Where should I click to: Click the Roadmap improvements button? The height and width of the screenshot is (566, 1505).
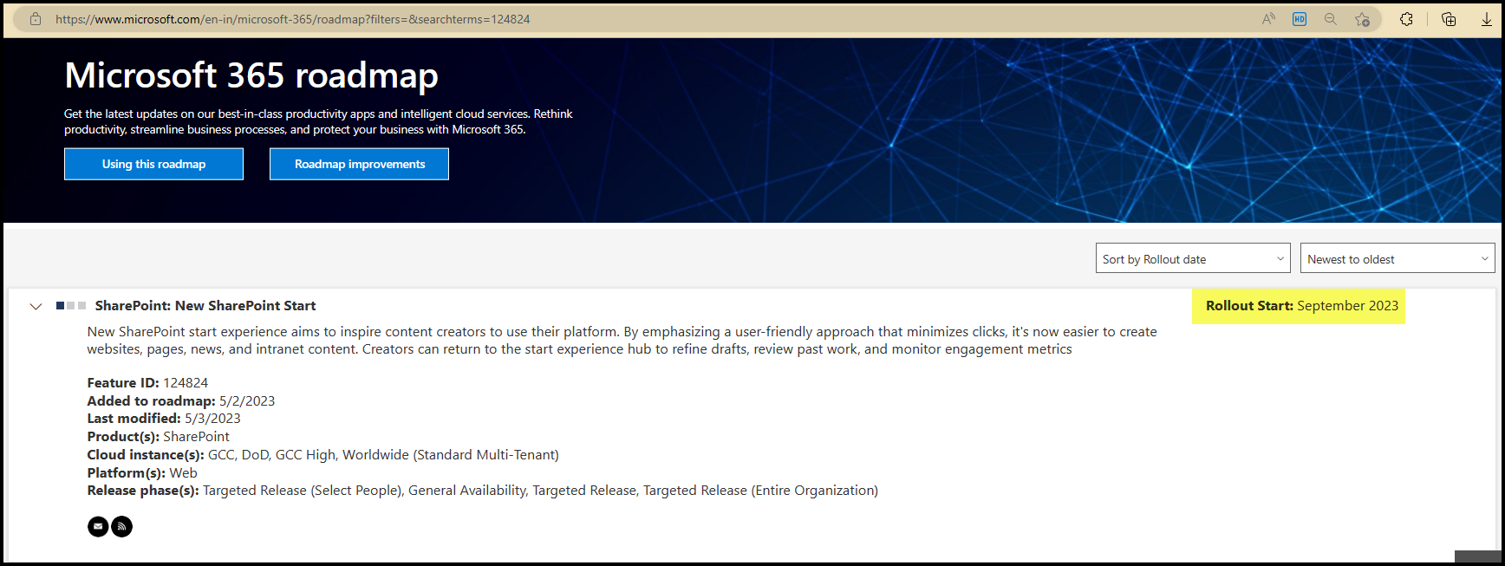point(359,164)
